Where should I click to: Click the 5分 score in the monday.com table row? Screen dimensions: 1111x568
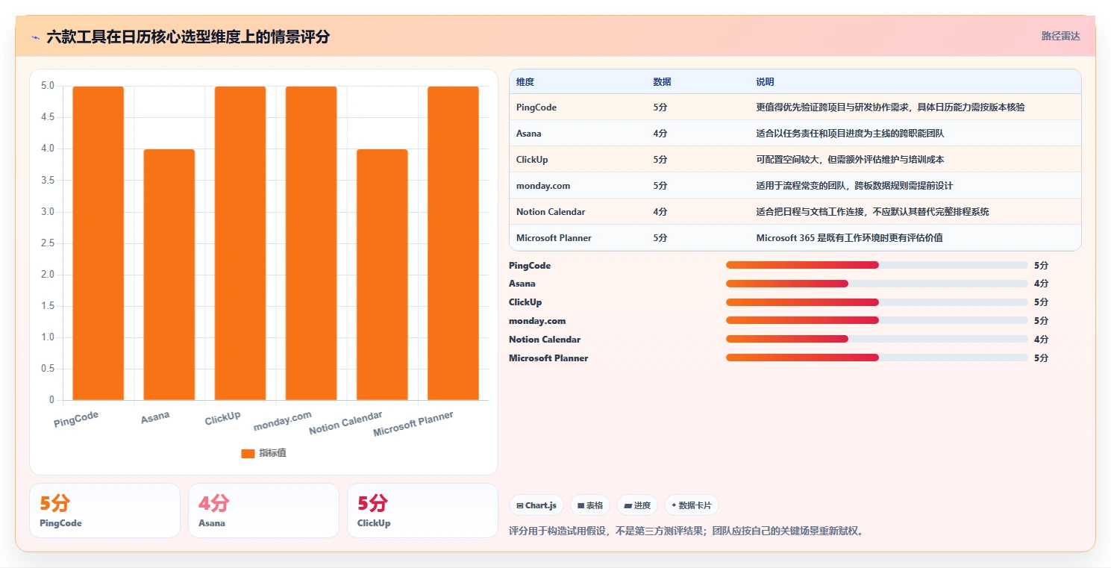click(x=660, y=186)
